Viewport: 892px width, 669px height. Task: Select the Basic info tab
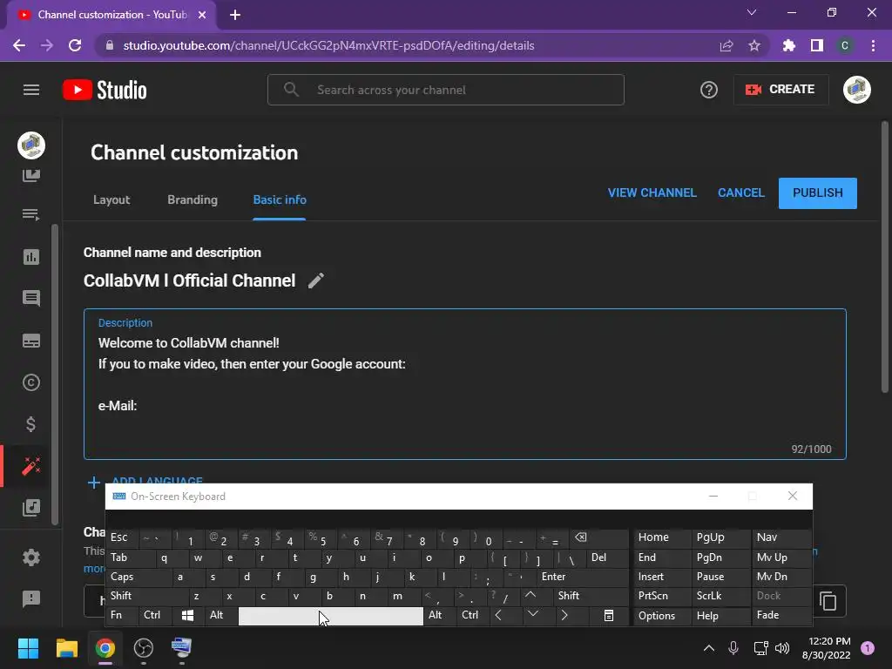pos(280,199)
